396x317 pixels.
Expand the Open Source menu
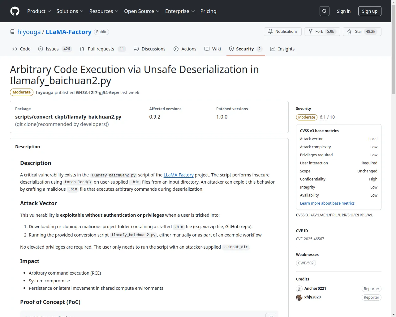pyautogui.click(x=142, y=11)
